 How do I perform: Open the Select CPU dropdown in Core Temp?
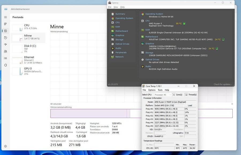[x=163, y=95]
